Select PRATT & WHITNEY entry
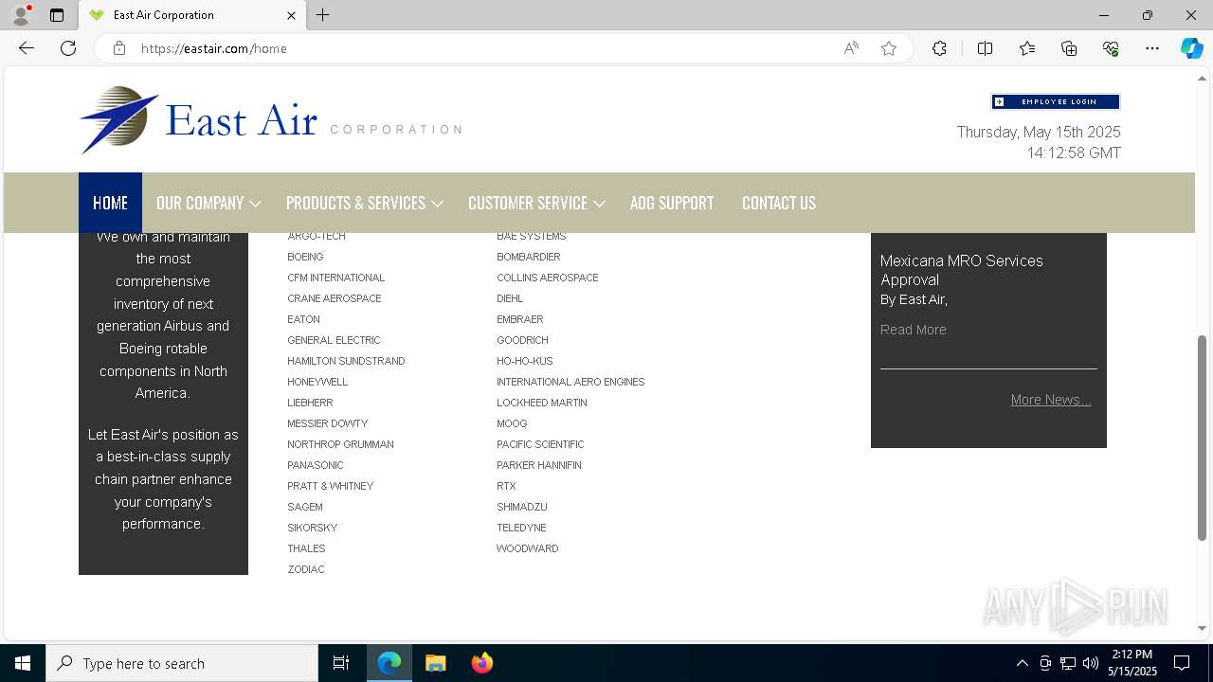The image size is (1213, 682). tap(330, 486)
